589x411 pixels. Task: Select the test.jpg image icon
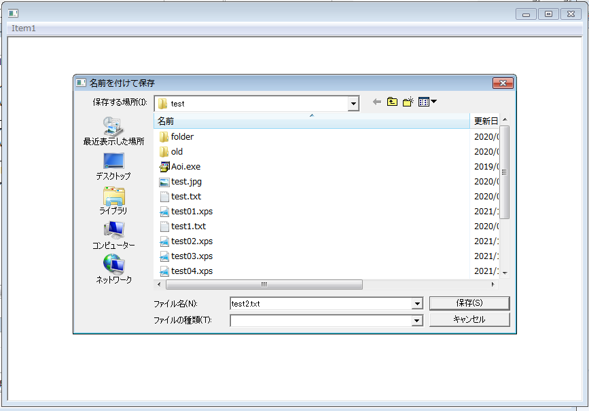(x=164, y=182)
